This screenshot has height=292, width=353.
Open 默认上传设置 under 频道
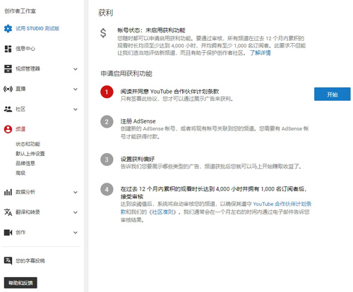point(30,154)
